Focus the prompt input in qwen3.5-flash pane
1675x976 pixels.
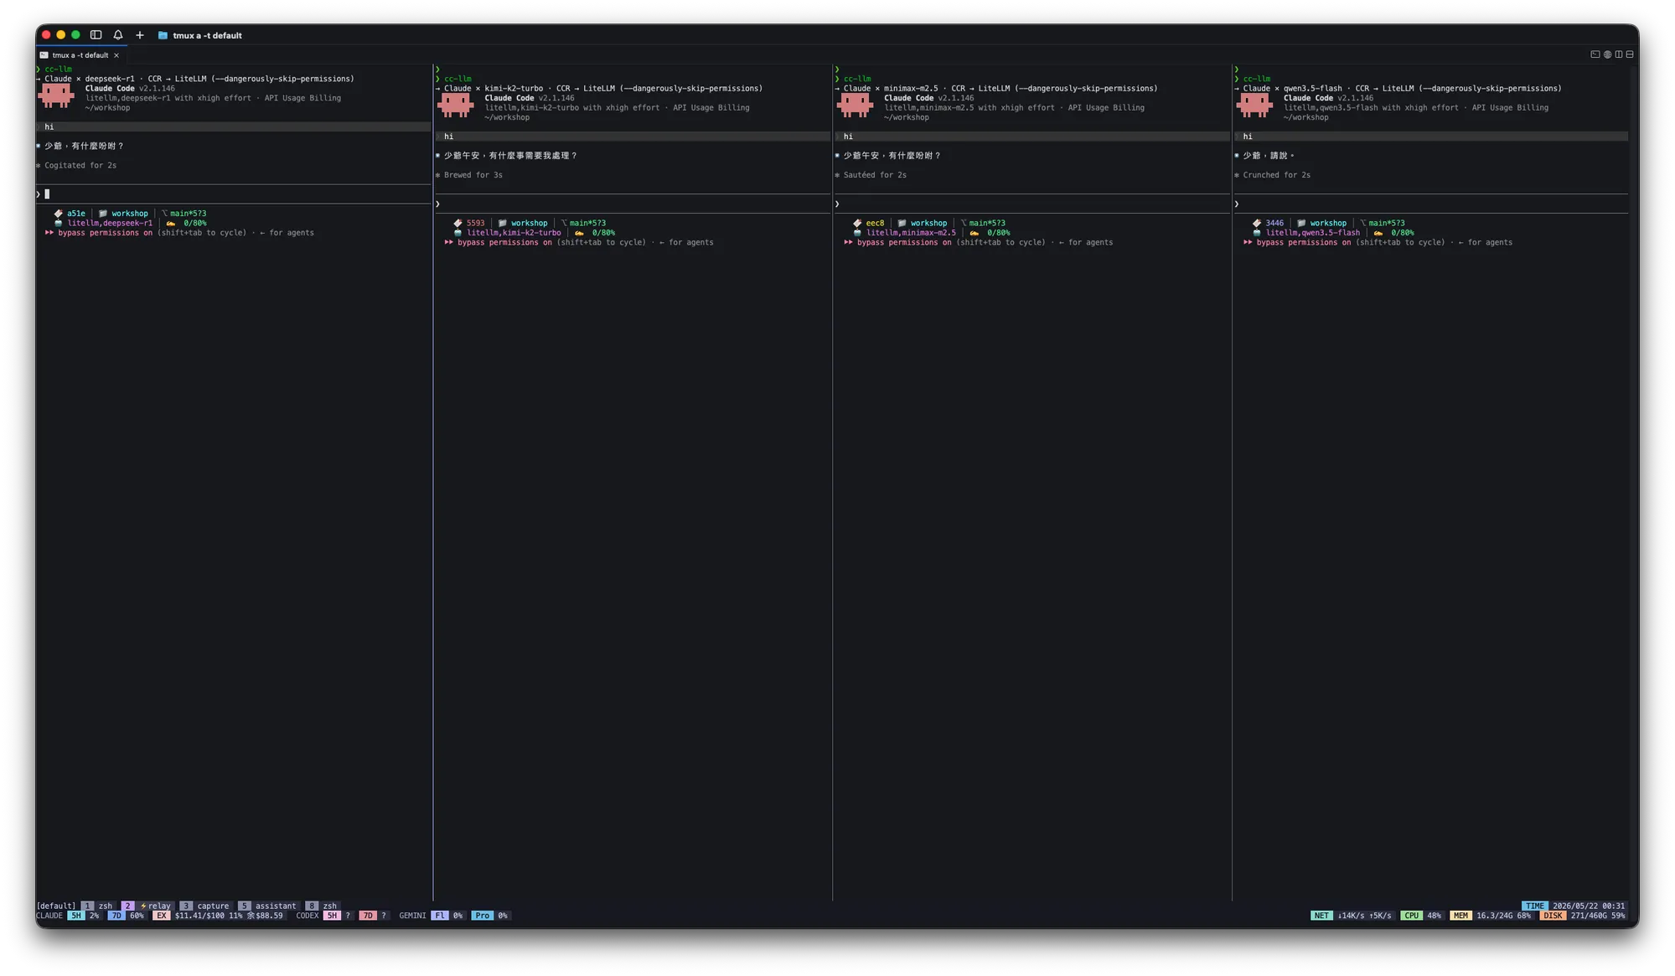pyautogui.click(x=1431, y=204)
